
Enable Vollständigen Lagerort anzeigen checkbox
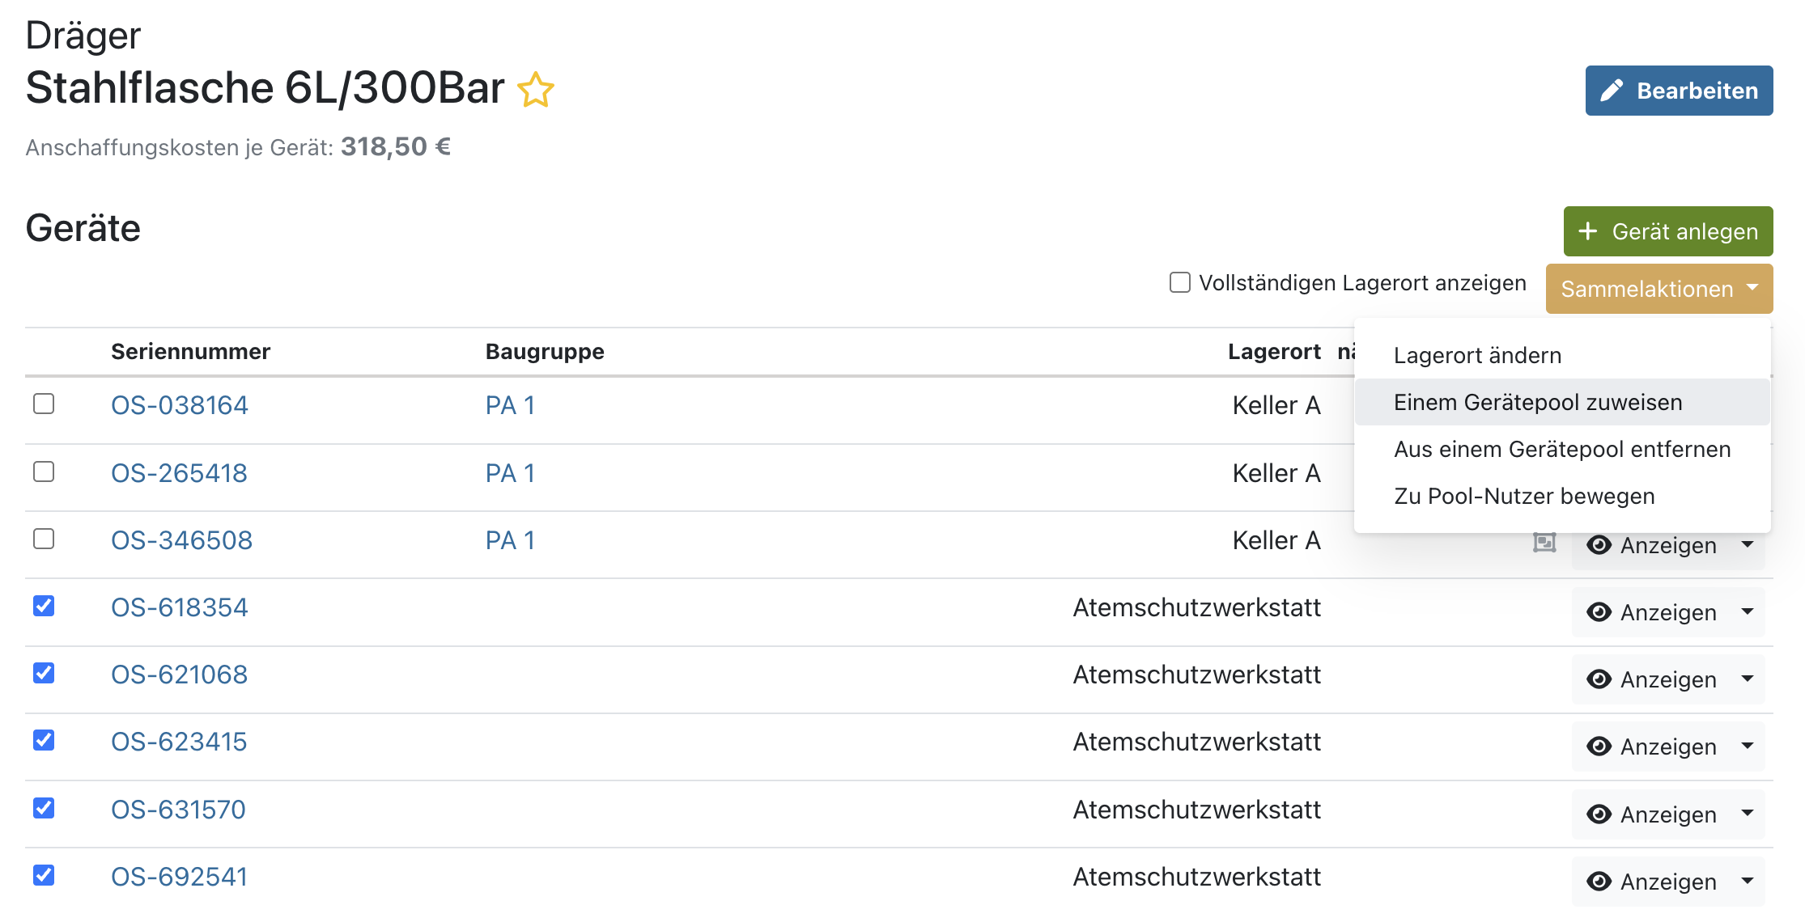[x=1180, y=282]
